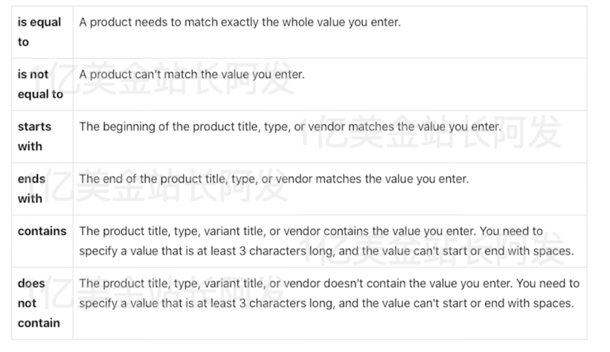Click description 'A product needs to match exactly'

239,23
